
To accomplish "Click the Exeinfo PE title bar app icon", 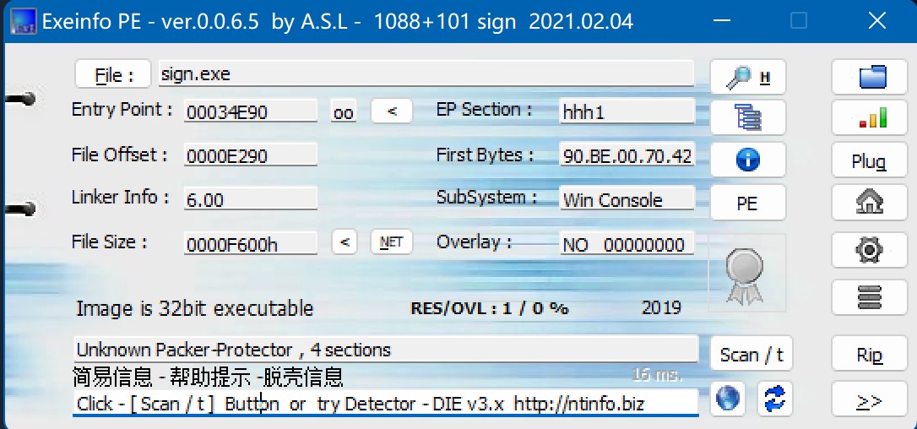I will [x=24, y=22].
